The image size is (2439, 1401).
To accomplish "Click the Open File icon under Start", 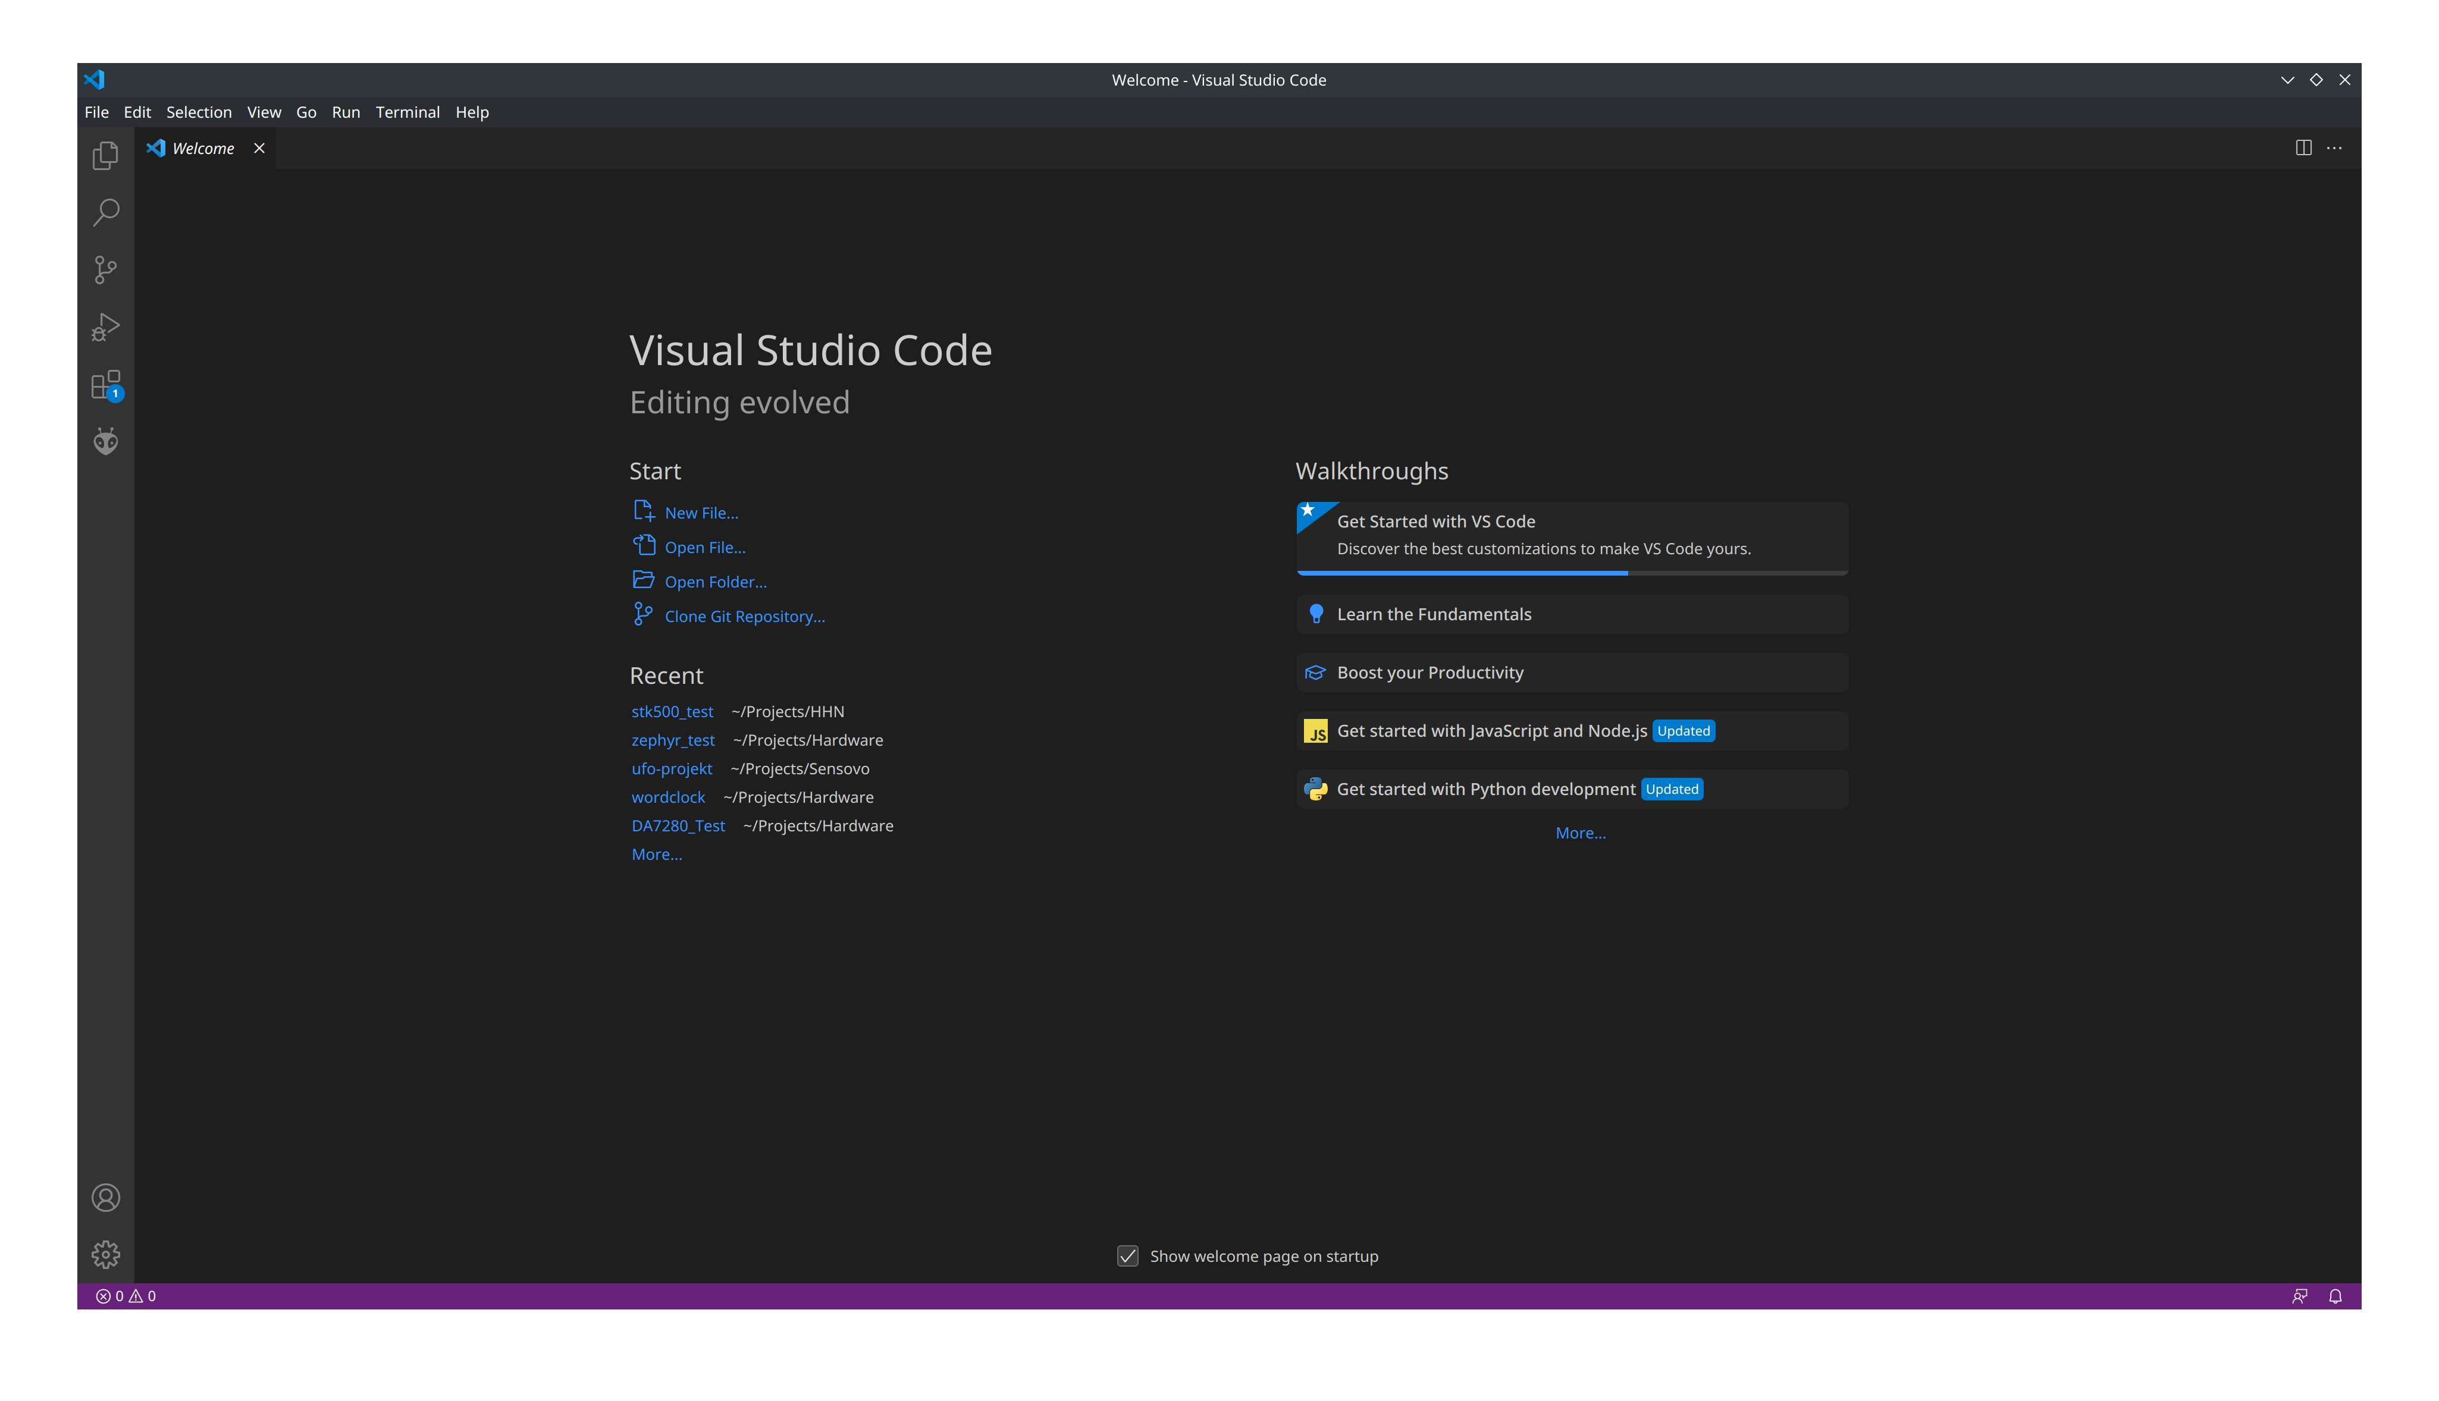I will pyautogui.click(x=643, y=545).
